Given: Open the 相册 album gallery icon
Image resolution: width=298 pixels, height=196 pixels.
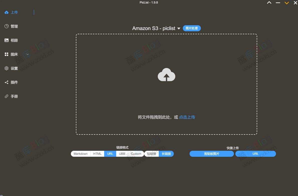Looking at the screenshot, I should pyautogui.click(x=6, y=40).
